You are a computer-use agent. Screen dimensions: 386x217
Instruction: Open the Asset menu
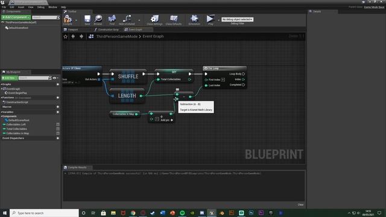pos(21,7)
